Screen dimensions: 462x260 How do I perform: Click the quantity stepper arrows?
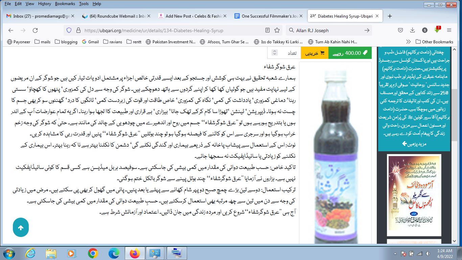coord(275,53)
